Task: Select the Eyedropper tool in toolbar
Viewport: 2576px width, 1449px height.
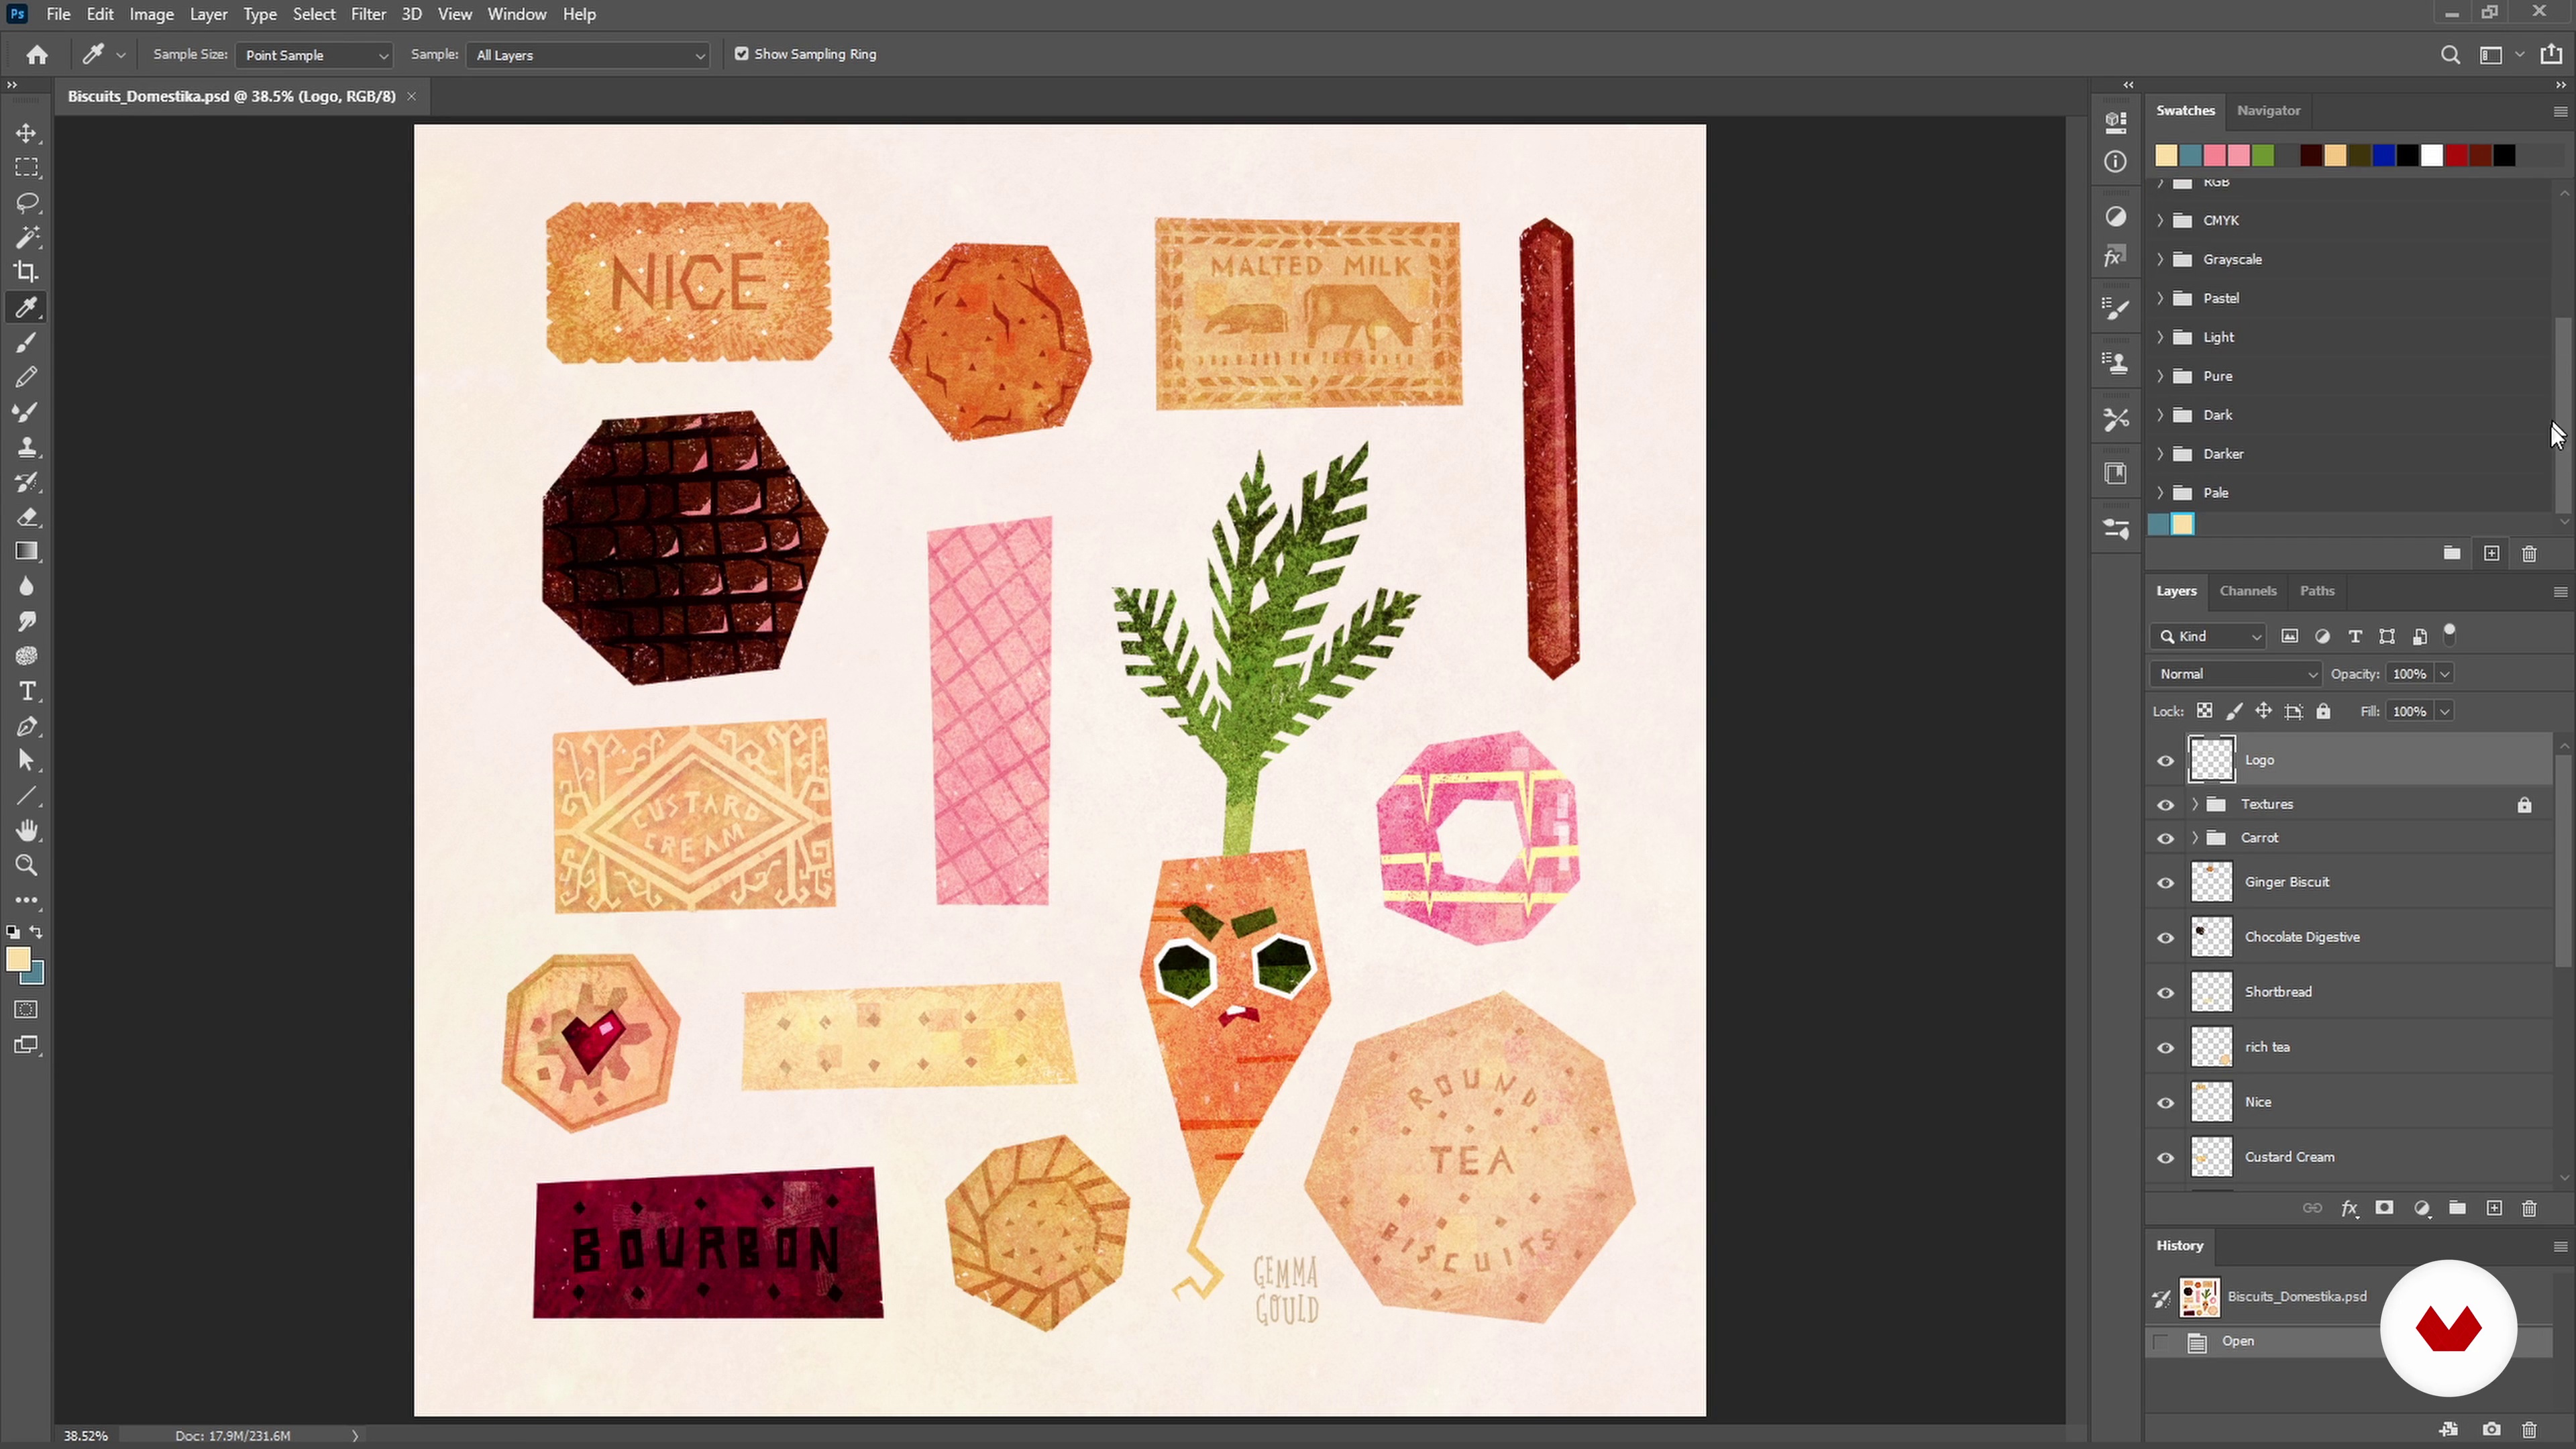Action: [x=27, y=307]
